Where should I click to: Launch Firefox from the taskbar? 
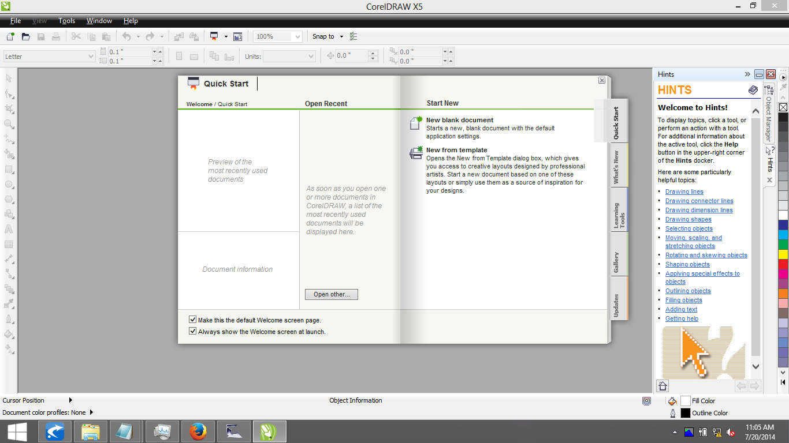pyautogui.click(x=198, y=431)
